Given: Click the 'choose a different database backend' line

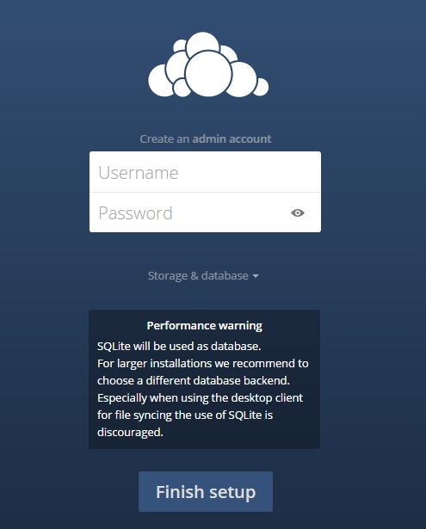Looking at the screenshot, I should 194,380.
